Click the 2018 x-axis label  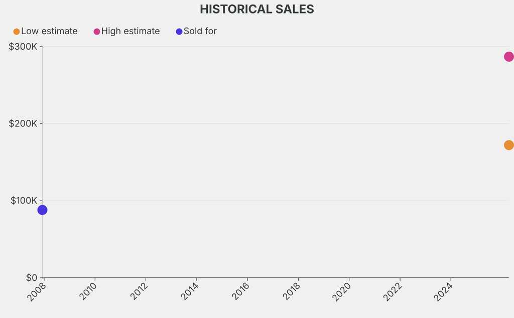292,291
